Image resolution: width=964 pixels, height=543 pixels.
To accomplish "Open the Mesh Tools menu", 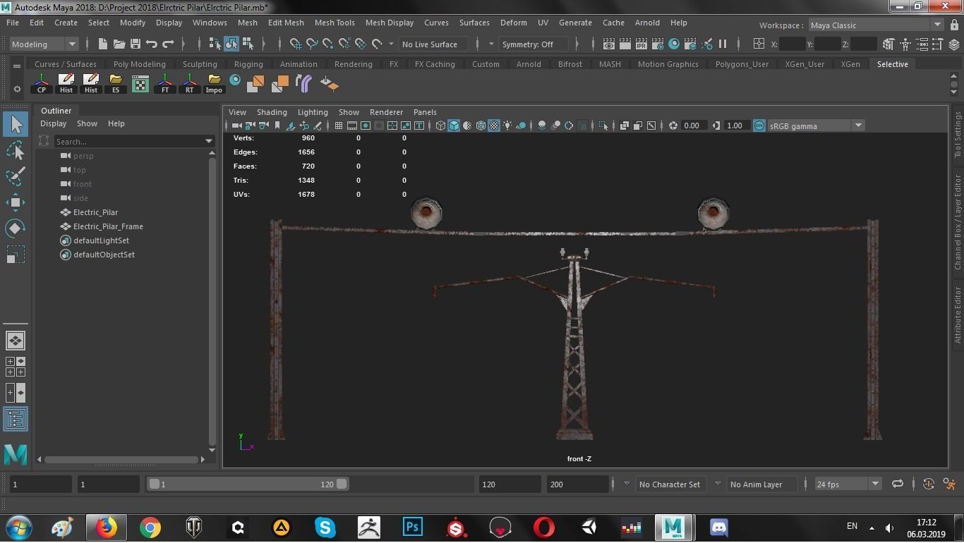I will (335, 23).
